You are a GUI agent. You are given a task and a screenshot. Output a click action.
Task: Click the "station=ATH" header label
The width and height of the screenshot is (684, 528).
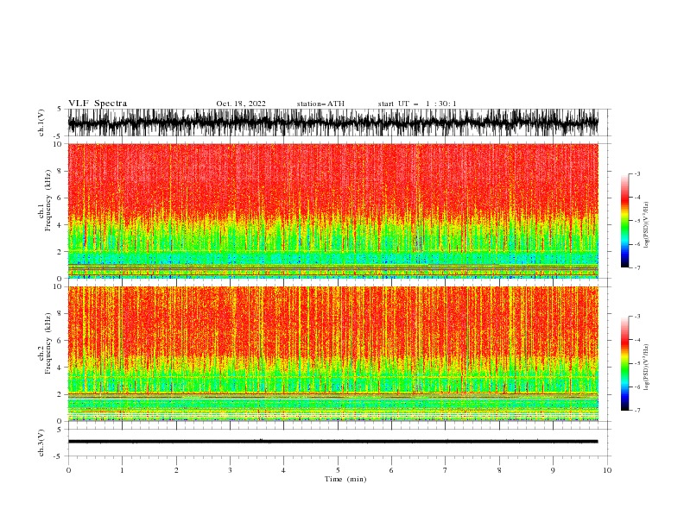pos(320,104)
